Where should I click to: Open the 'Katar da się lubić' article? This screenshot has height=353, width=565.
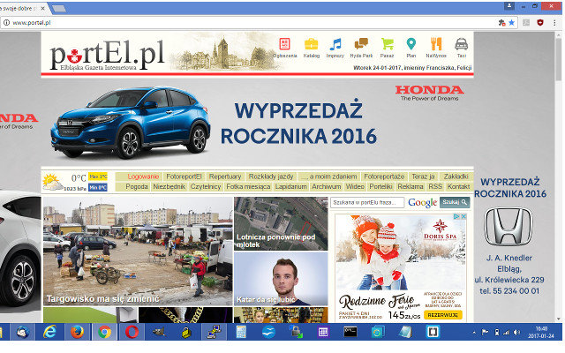click(x=281, y=279)
